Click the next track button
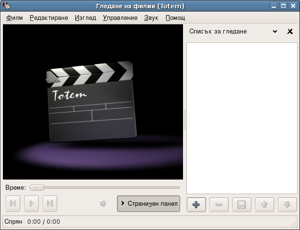Viewport: 300px width, 230px height. 50,204
